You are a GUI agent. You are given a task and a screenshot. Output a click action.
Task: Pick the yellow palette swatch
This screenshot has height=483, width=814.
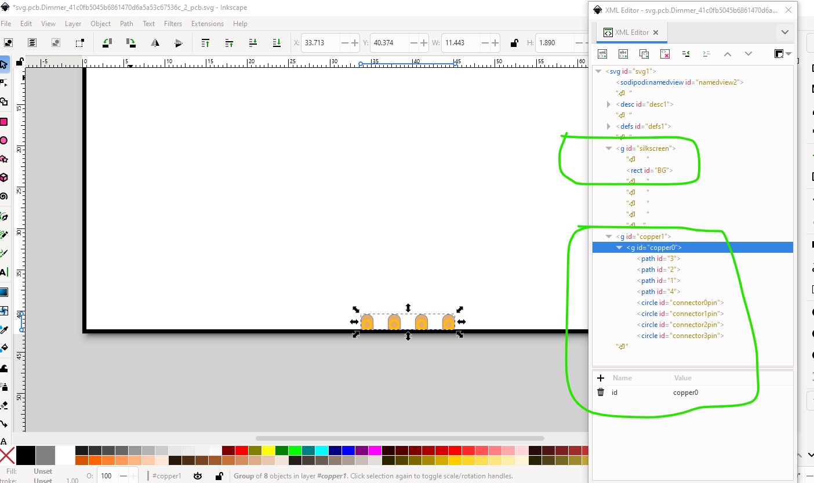(268, 451)
